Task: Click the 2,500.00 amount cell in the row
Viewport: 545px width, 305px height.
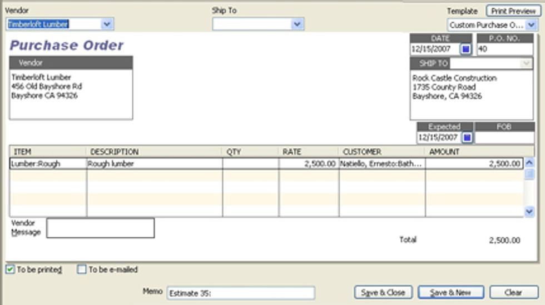Action: (474, 164)
